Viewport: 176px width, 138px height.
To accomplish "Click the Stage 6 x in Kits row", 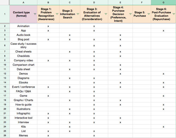I will tap(163, 127).
